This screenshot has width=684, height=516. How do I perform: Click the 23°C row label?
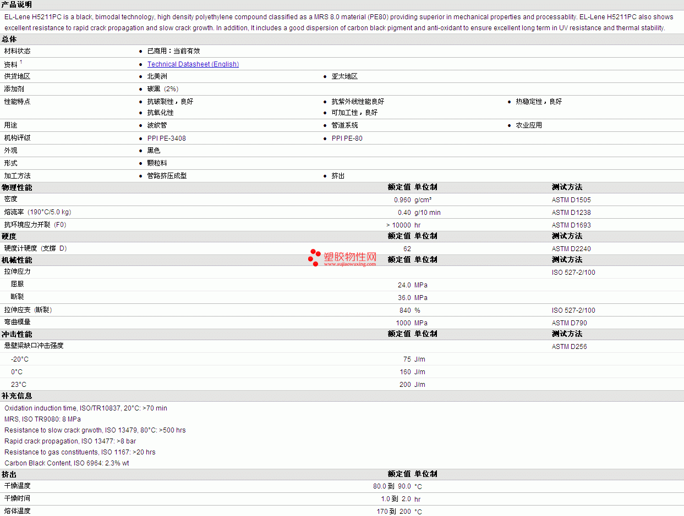(x=19, y=385)
